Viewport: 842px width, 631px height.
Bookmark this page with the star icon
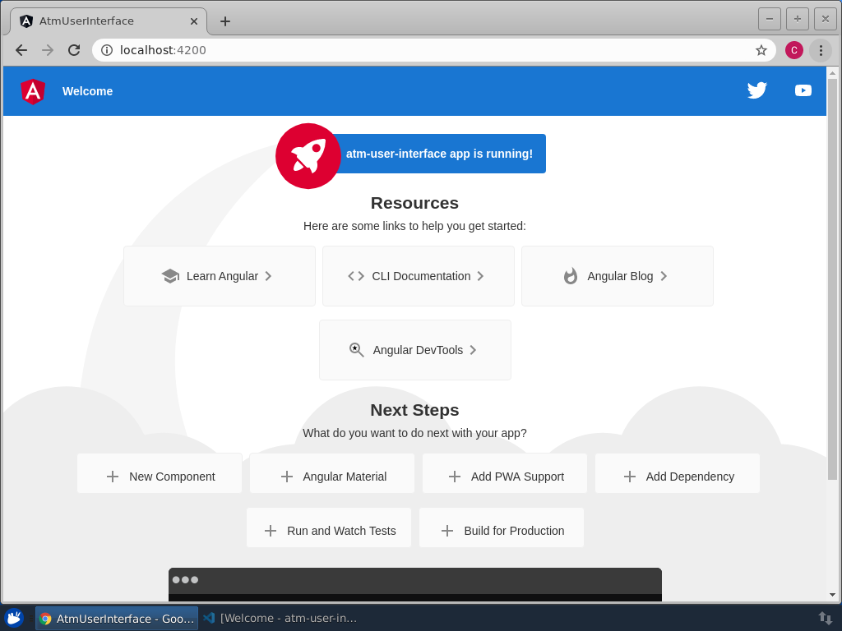click(x=761, y=50)
